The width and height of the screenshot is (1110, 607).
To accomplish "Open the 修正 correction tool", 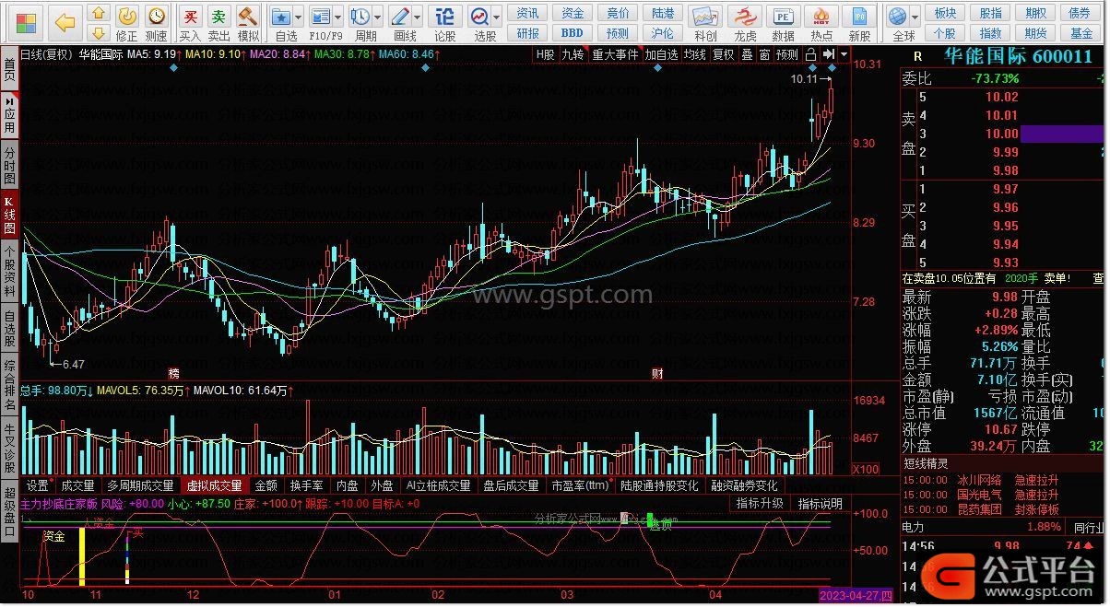I will tap(127, 22).
